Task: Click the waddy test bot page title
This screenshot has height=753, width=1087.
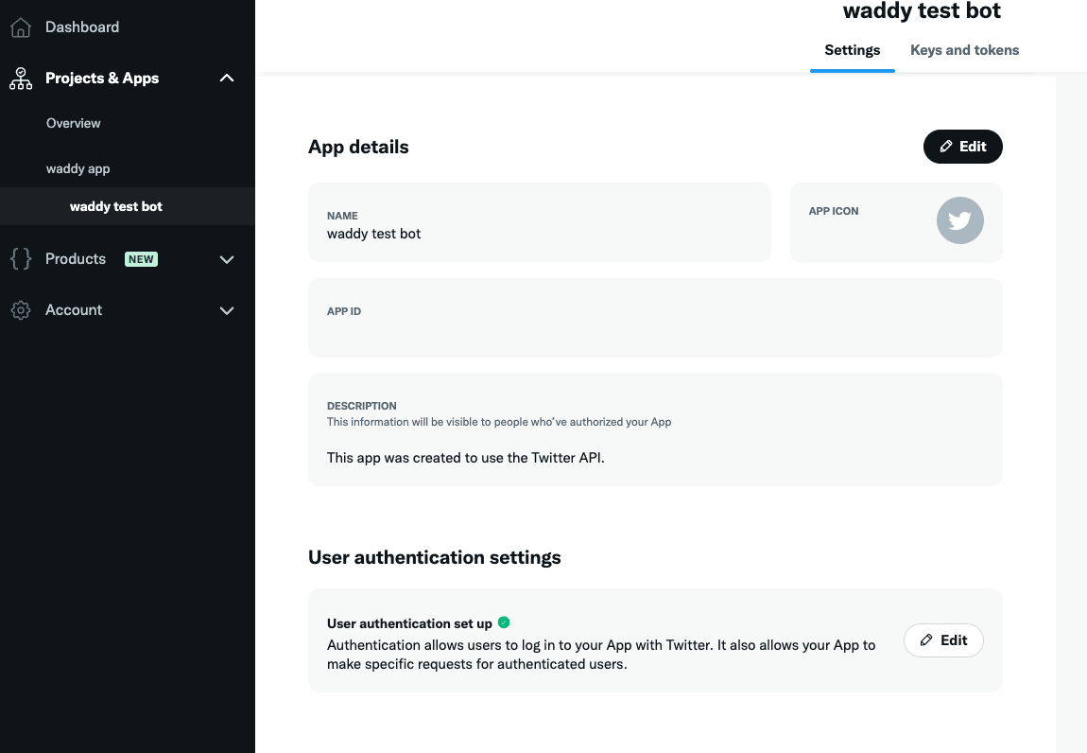Action: (x=922, y=11)
